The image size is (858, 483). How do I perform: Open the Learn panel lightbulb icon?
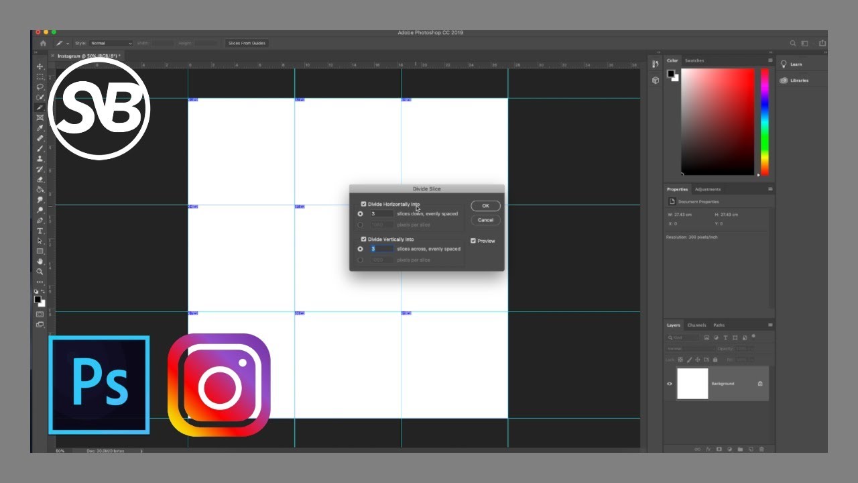tap(784, 64)
